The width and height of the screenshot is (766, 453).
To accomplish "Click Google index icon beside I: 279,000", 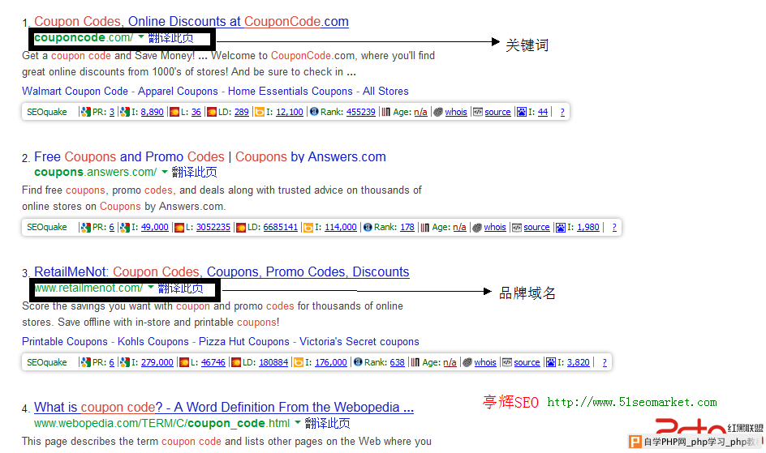I will [x=125, y=363].
